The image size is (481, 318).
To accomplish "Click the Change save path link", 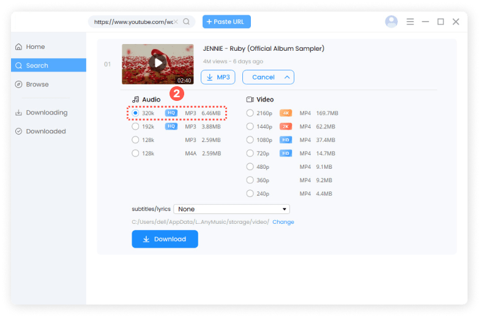I will (x=283, y=222).
